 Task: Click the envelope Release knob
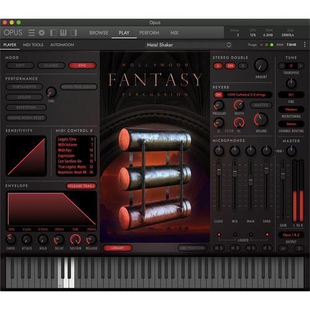pyautogui.click(x=91, y=239)
